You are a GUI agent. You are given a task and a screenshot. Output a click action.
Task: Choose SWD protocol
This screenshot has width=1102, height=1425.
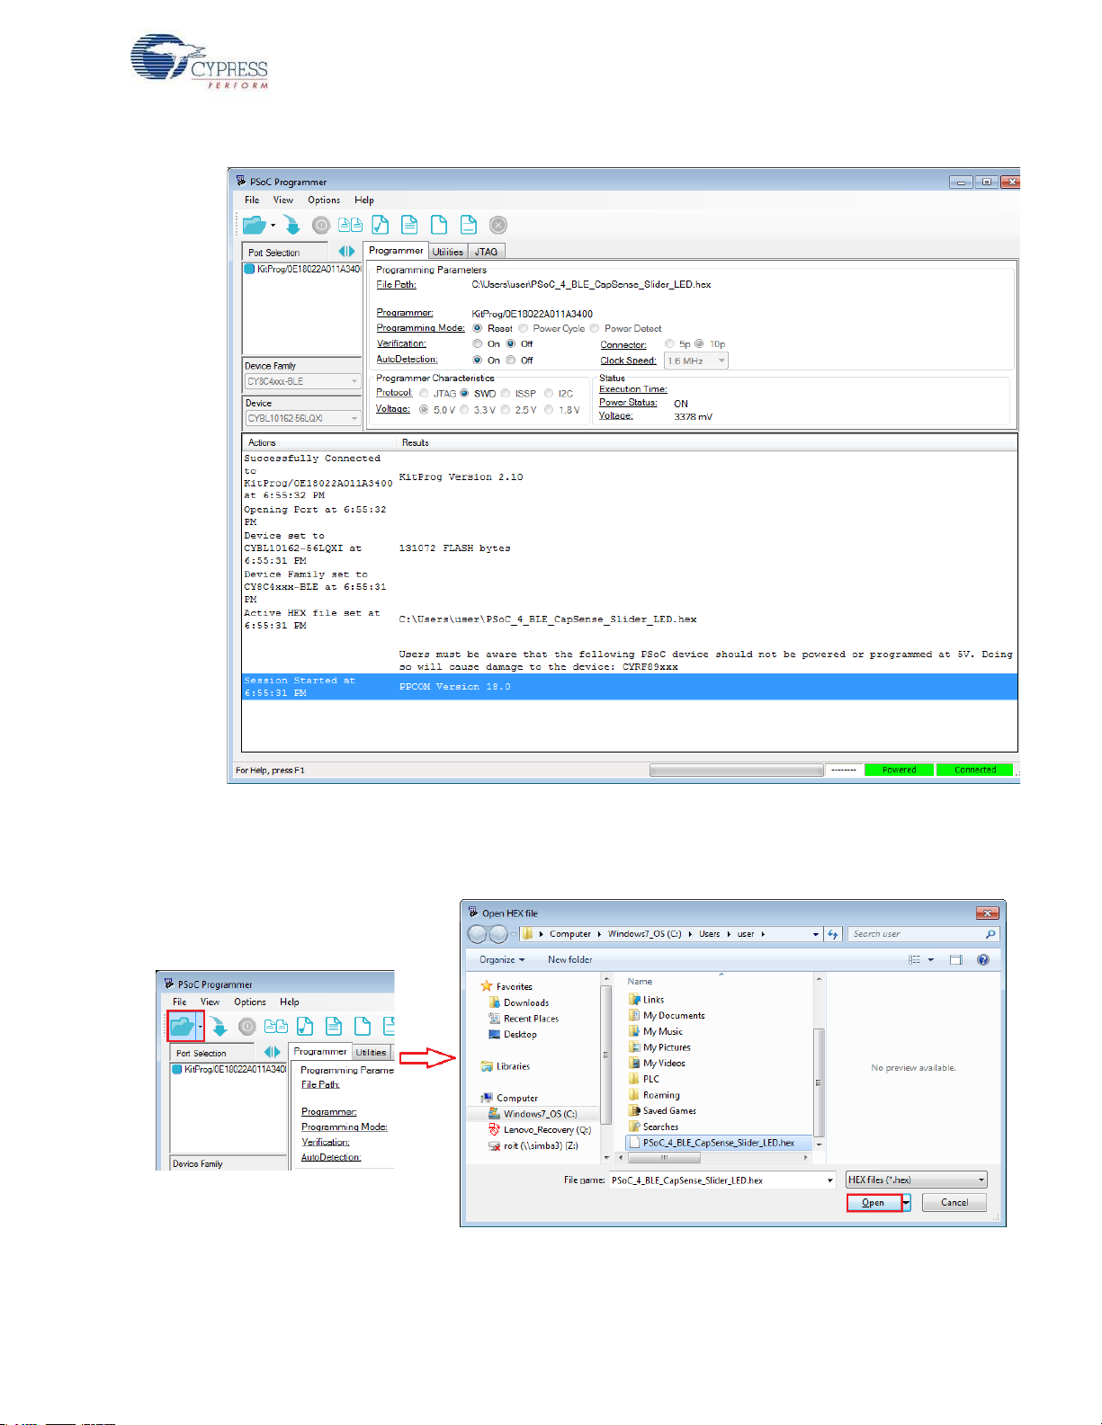click(x=464, y=393)
